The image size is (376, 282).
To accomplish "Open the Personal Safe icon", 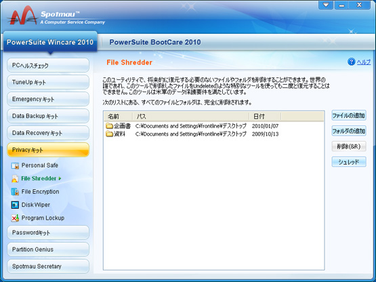I will point(15,165).
